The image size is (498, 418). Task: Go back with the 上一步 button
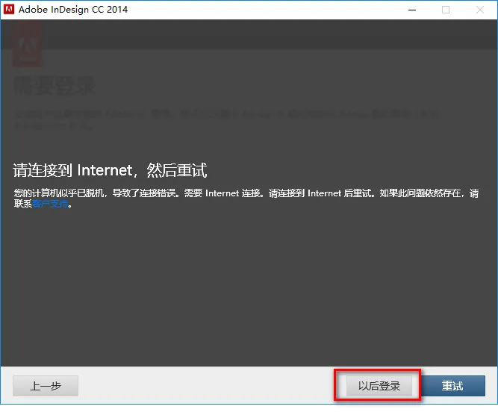click(x=46, y=386)
